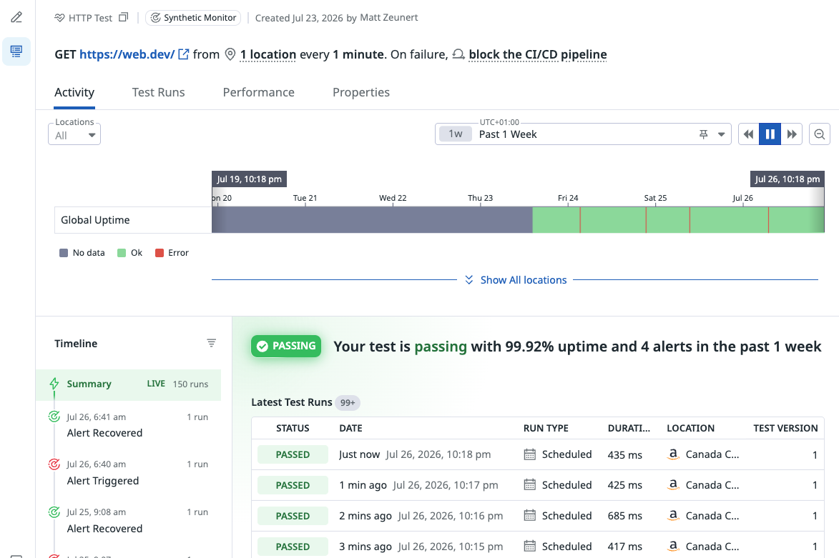Step backward in time range
Viewport: 839px width, 558px height.
pos(749,134)
